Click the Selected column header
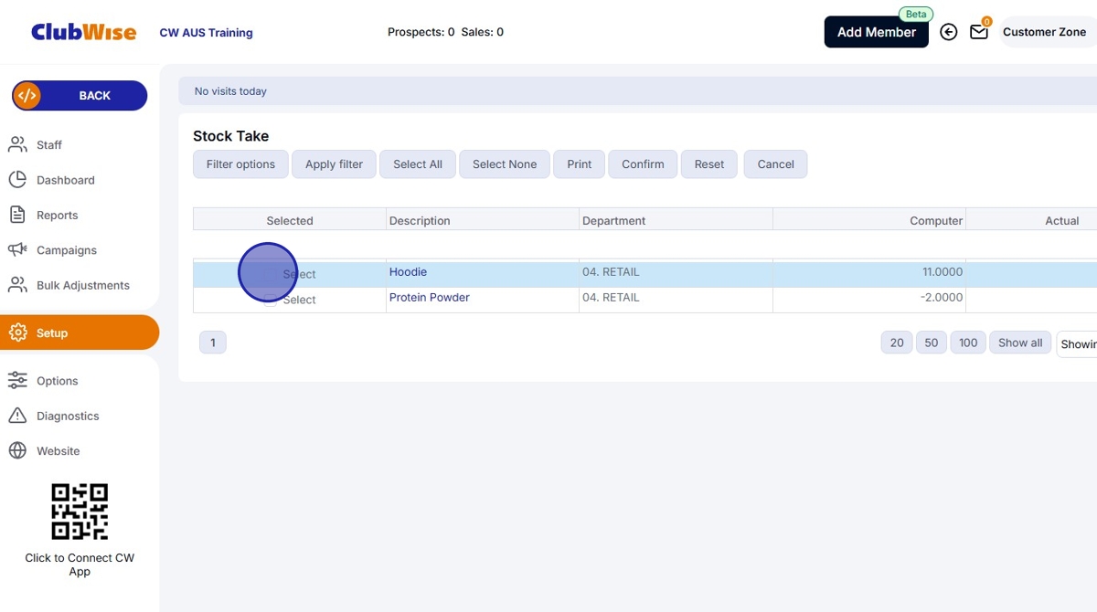1097x612 pixels. pos(290,221)
